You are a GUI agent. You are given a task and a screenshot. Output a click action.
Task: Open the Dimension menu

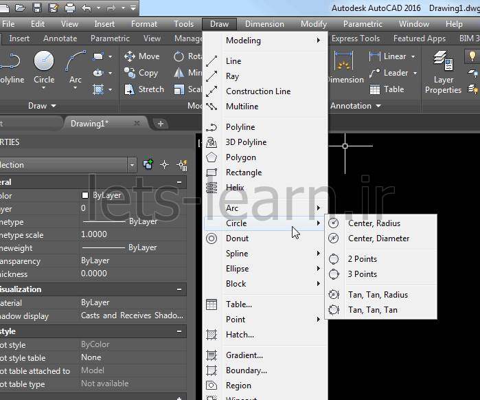[x=264, y=24]
